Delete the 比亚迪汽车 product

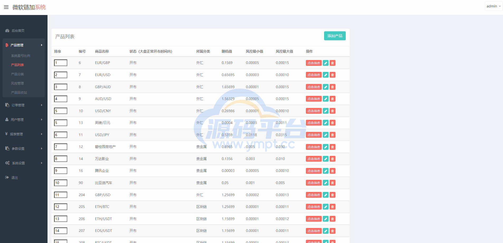(x=333, y=183)
